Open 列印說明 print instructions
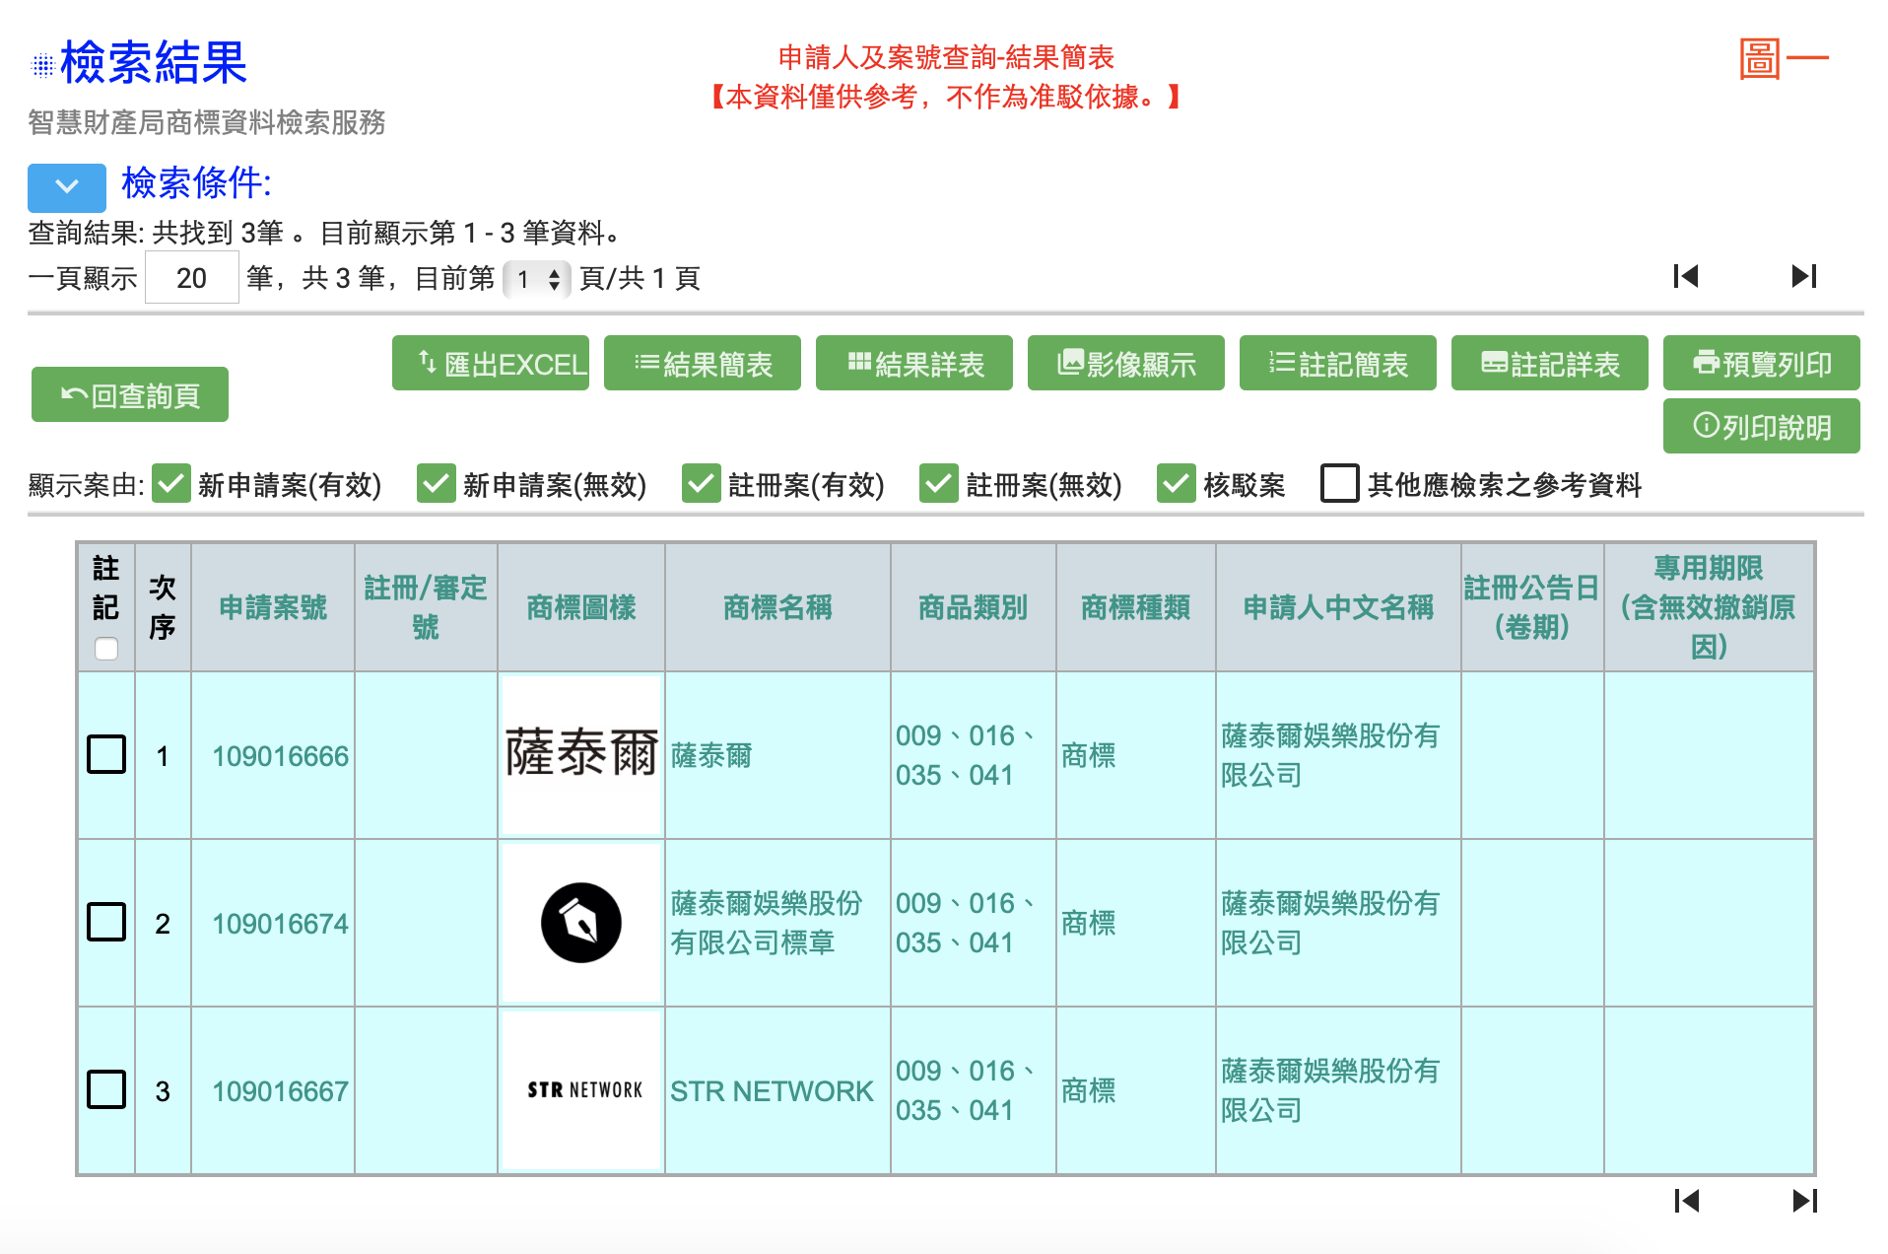The width and height of the screenshot is (1888, 1254). click(x=1762, y=426)
